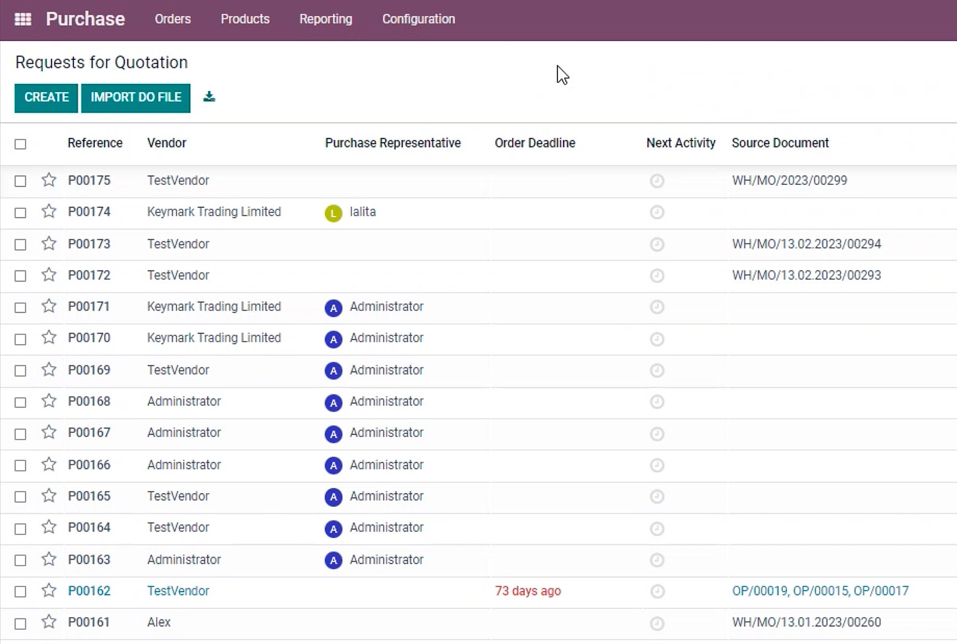Open activity clock for P00162
The width and height of the screenshot is (957, 644).
click(x=657, y=591)
